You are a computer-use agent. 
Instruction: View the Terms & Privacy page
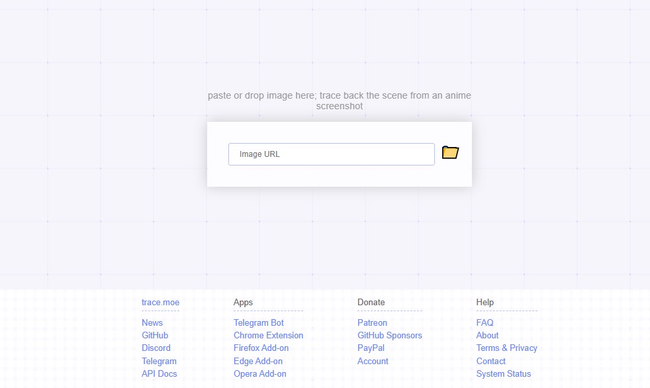506,348
